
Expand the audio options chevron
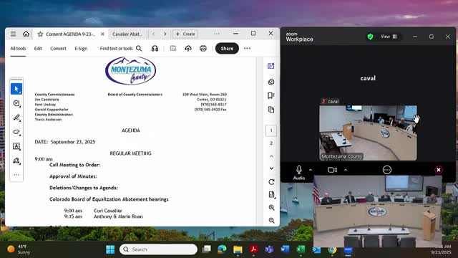click(x=311, y=170)
